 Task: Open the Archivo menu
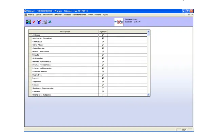point(31,15)
